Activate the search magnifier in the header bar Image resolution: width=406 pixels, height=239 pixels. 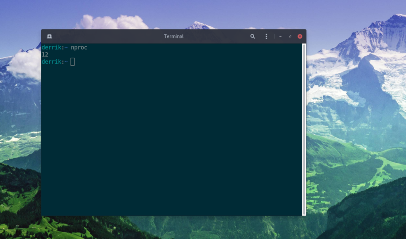[253, 36]
